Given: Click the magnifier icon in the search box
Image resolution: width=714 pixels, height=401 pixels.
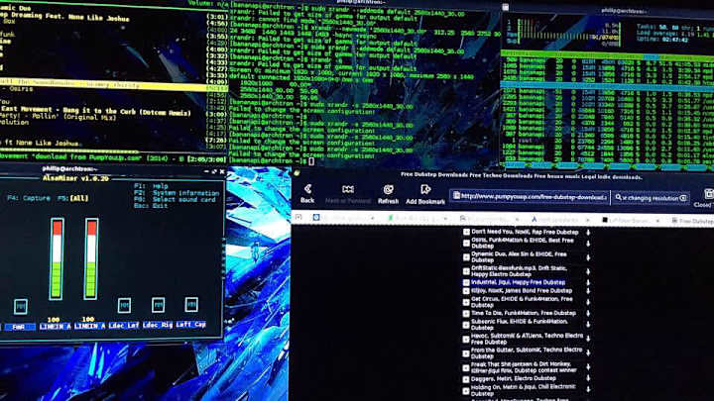Looking at the screenshot, I should coord(618,198).
